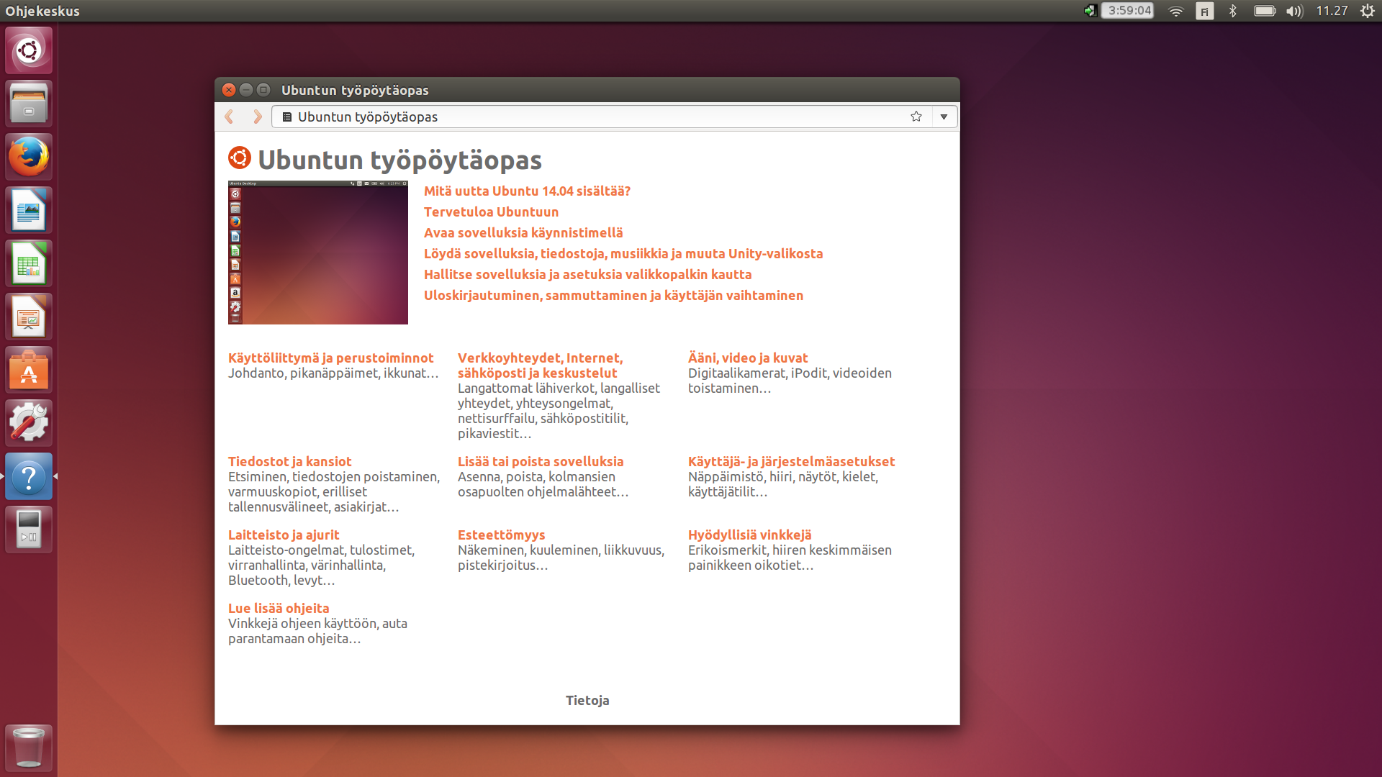Click the forward navigation arrow
Viewport: 1382px width, 777px height.
click(x=257, y=117)
